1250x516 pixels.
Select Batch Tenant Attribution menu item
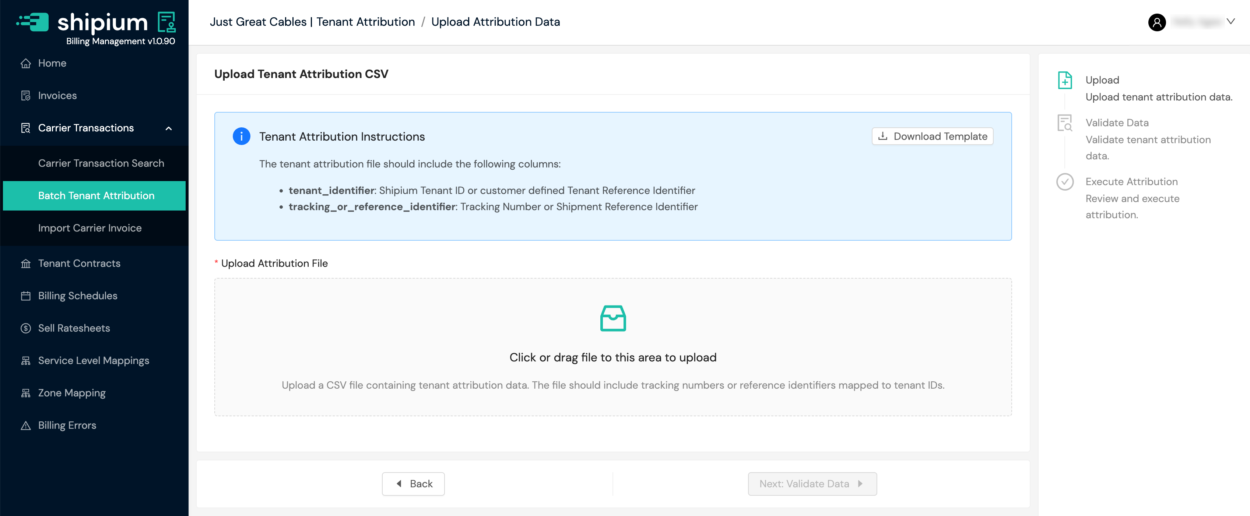pos(96,195)
